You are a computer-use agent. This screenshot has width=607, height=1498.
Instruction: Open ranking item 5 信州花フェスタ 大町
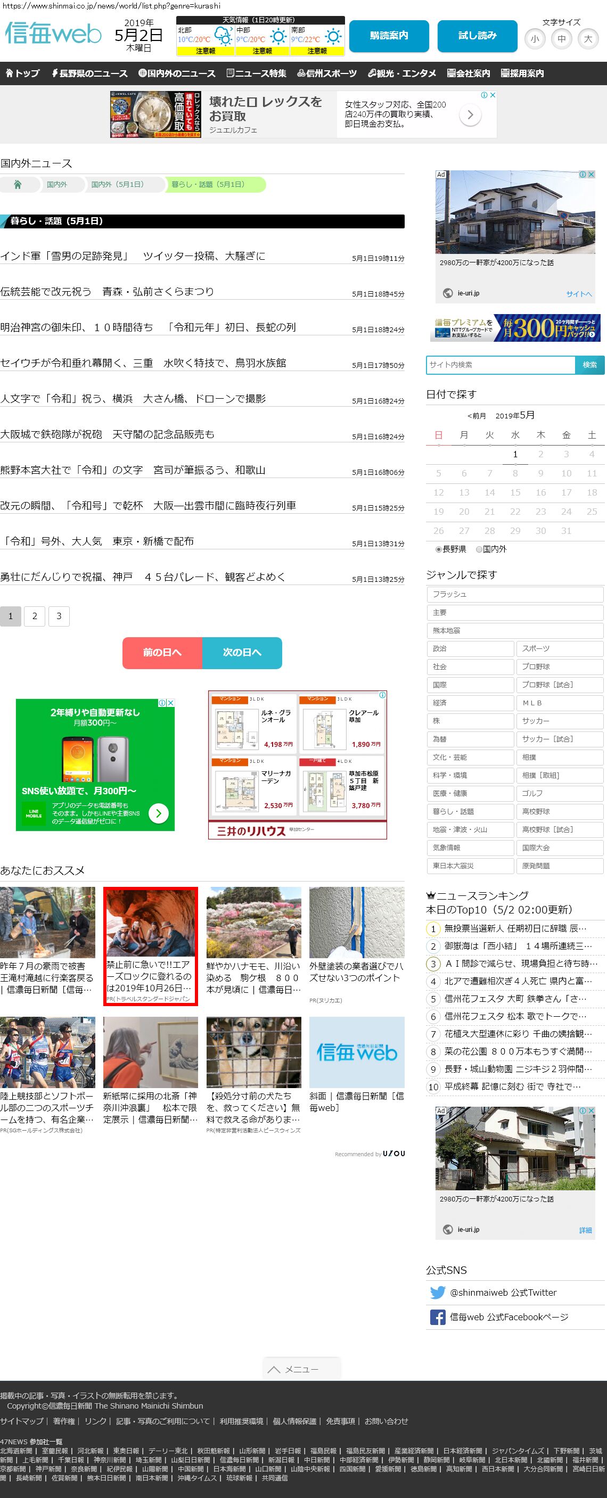click(515, 999)
